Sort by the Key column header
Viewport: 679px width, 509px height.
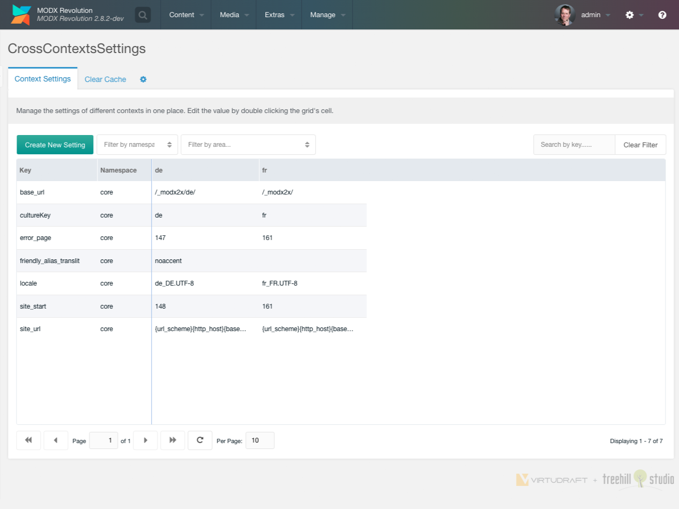tap(57, 170)
